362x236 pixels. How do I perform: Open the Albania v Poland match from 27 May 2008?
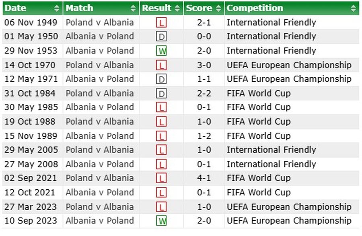click(x=99, y=164)
